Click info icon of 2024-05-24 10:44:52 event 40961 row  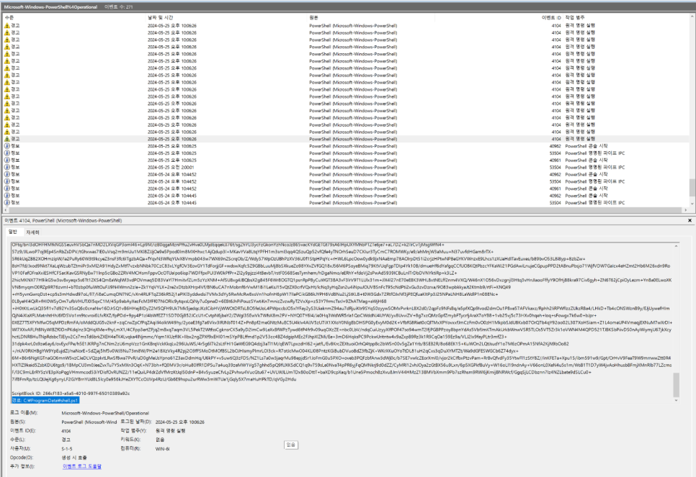point(6,188)
